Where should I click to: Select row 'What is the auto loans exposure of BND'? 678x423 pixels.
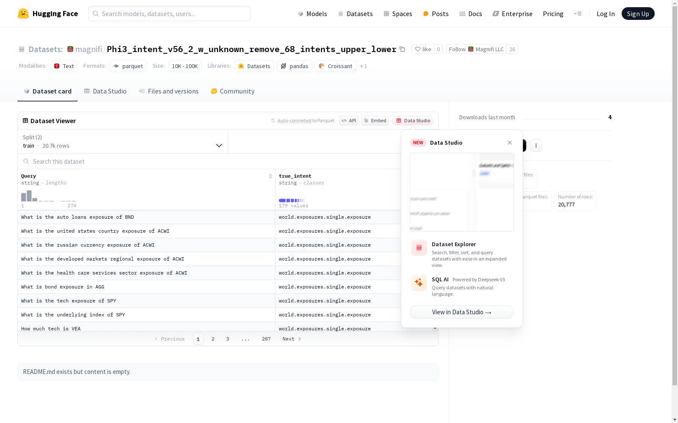pos(209,217)
